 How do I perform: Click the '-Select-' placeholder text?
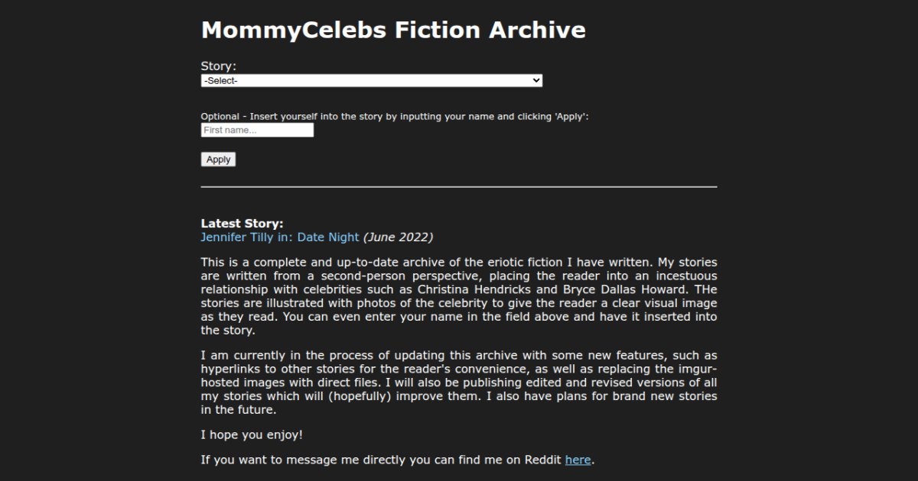point(221,80)
